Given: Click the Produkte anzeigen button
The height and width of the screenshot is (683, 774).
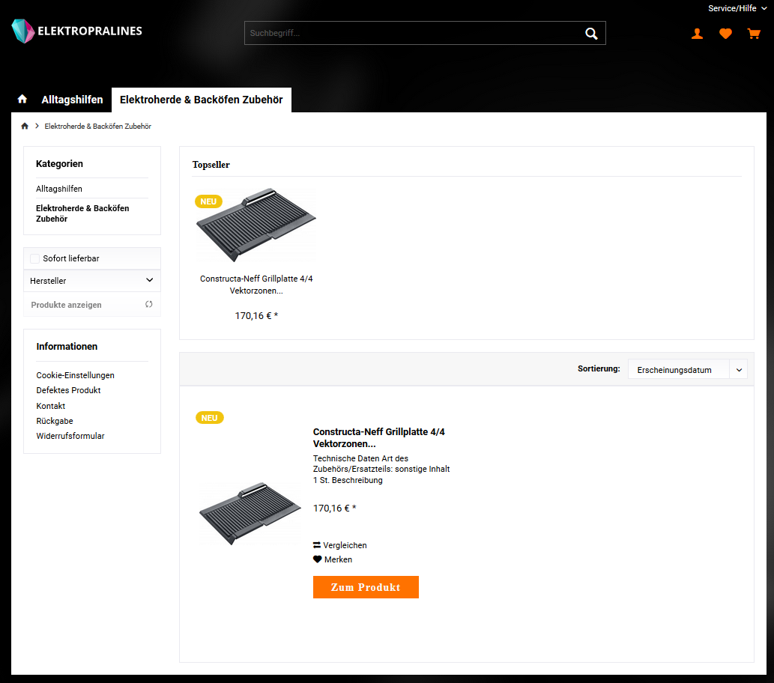Looking at the screenshot, I should tap(92, 305).
